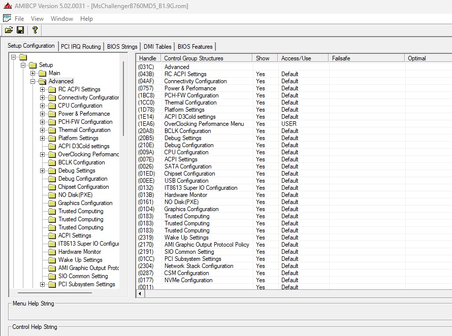Click the Show column header
The height and width of the screenshot is (336, 452).
tap(265, 58)
